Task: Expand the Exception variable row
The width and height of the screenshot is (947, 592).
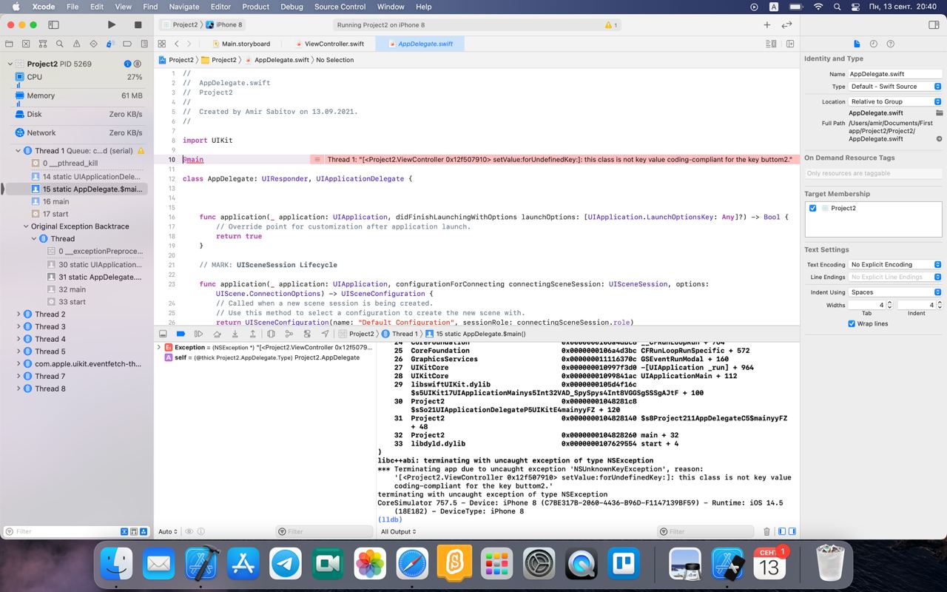Action: click(158, 347)
